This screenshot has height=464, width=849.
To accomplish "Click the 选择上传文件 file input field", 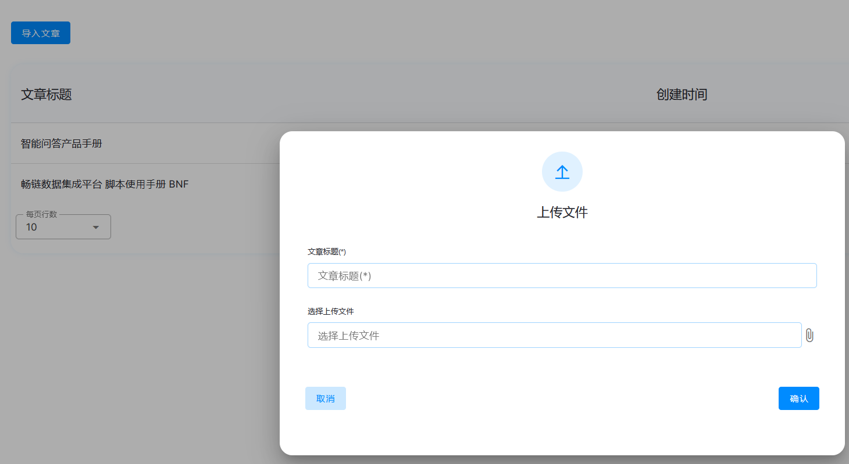I will pyautogui.click(x=554, y=336).
